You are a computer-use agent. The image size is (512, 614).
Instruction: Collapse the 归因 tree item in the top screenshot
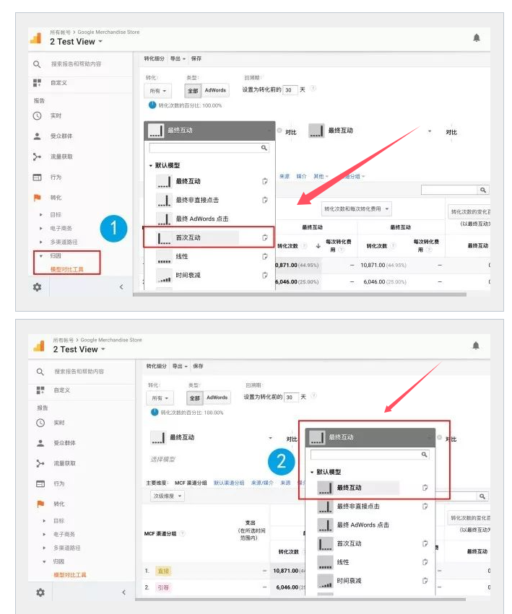pyautogui.click(x=41, y=255)
